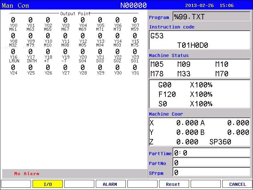Toggle output Y16 LRUN
253x190 pixels.
point(14,56)
